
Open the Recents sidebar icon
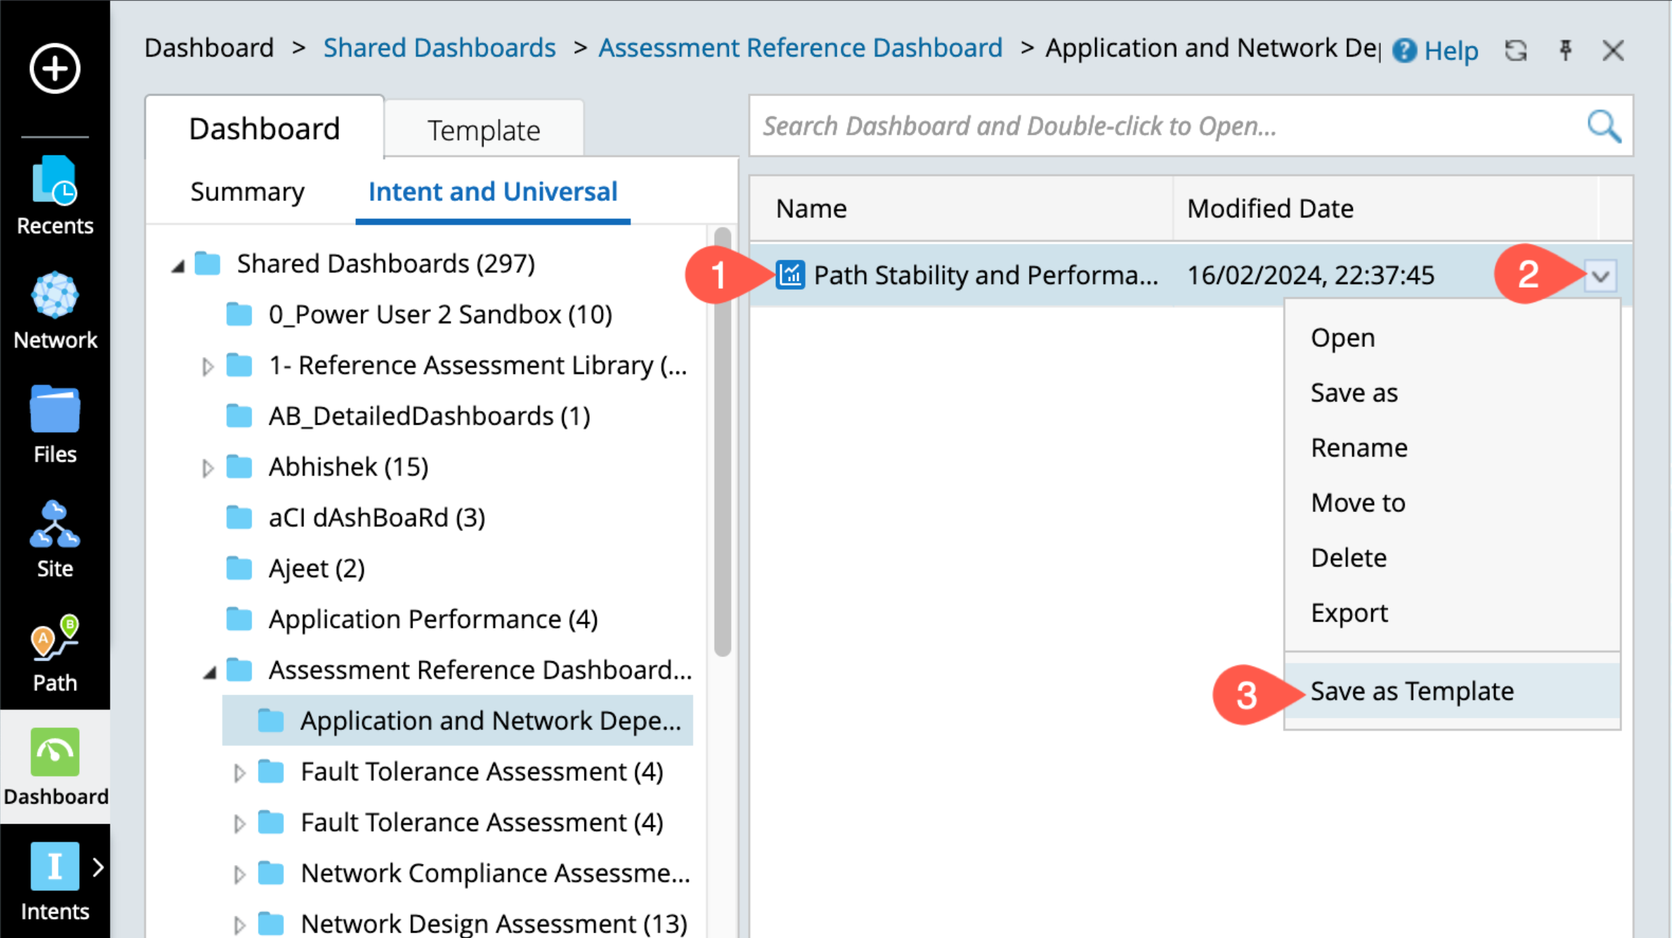tap(55, 194)
